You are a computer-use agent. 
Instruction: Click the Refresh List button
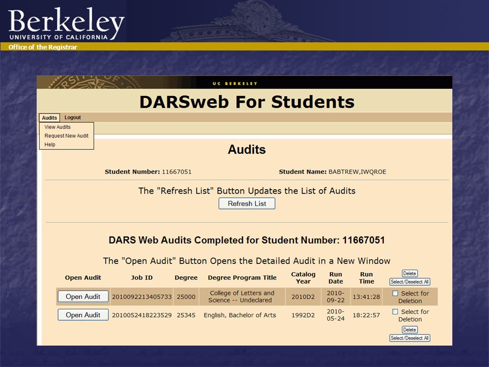pyautogui.click(x=247, y=203)
